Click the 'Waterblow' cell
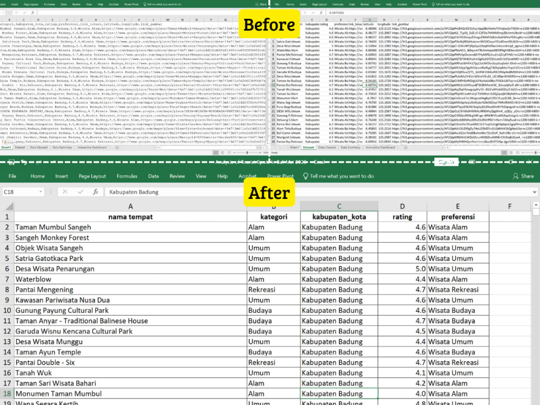Screen dimensions: 540x405 tap(131, 279)
